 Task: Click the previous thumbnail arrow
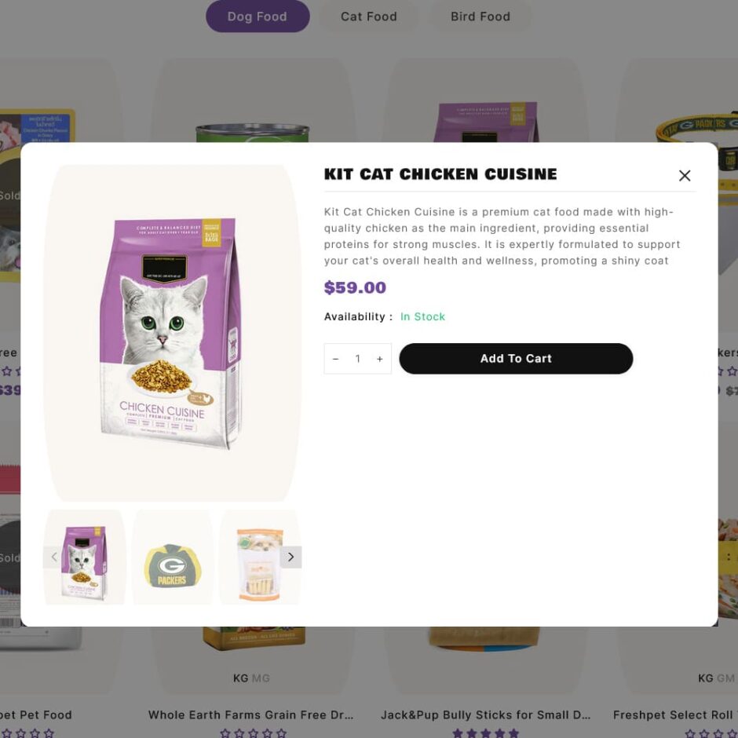53,557
